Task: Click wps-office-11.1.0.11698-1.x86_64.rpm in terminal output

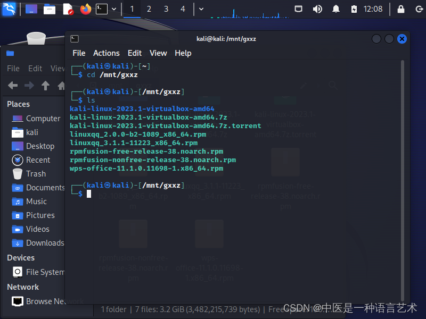Action: point(146,169)
